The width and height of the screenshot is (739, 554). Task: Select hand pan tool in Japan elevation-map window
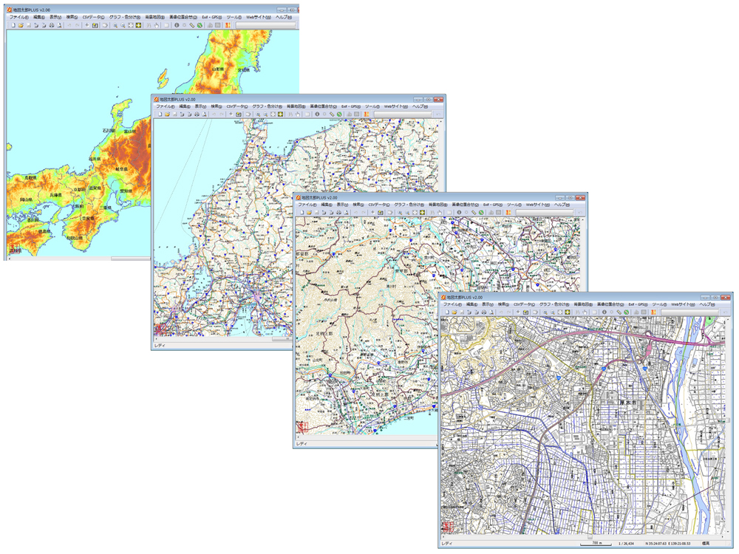[x=157, y=25]
